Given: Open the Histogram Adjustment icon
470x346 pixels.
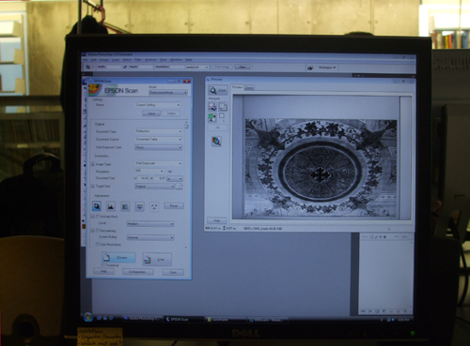Looking at the screenshot, I should click(x=111, y=206).
